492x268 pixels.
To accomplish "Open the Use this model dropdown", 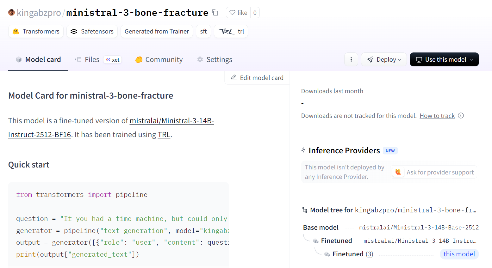I will point(444,59).
